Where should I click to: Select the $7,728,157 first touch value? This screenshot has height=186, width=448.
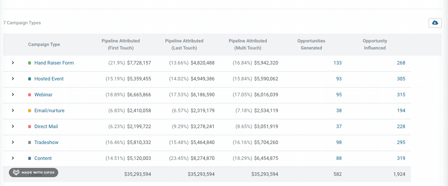[139, 63]
